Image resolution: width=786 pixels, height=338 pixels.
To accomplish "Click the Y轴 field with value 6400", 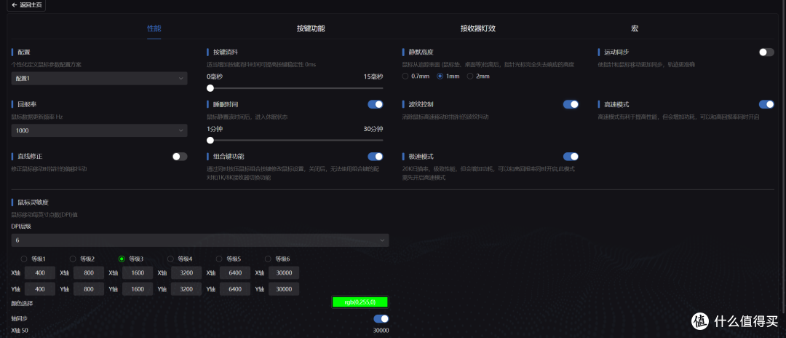I will click(x=235, y=289).
